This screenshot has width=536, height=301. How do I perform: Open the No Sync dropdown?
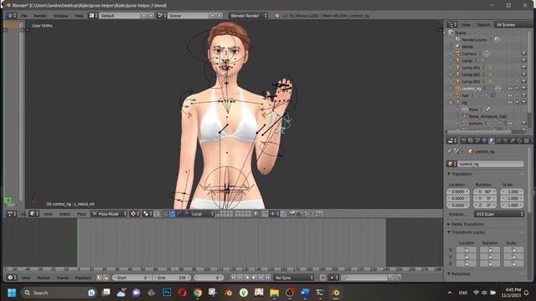point(294,278)
